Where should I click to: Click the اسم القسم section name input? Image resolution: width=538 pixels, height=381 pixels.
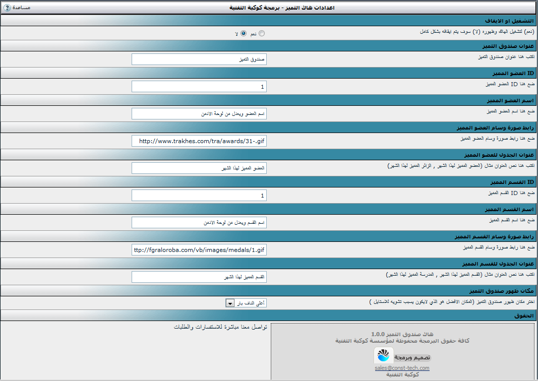coord(199,223)
